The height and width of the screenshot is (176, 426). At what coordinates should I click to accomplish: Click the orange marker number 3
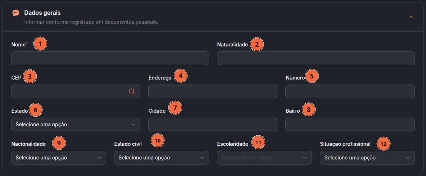point(30,77)
